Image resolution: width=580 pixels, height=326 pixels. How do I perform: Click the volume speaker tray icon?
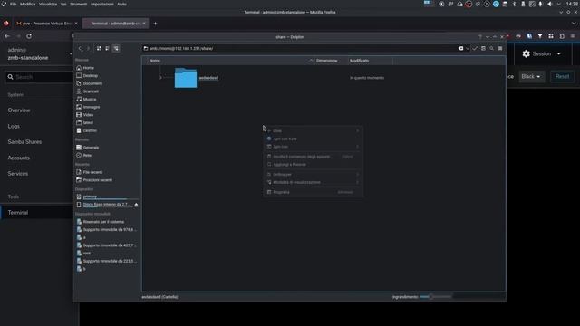point(550,4)
